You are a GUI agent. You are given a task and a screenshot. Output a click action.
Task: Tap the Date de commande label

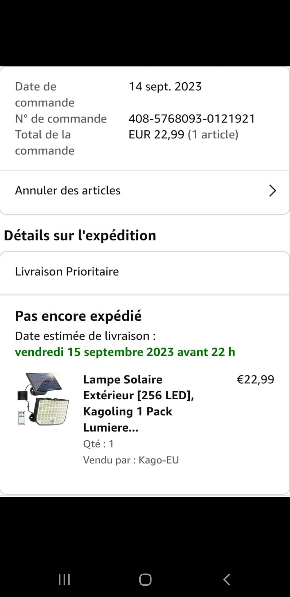pyautogui.click(x=45, y=94)
